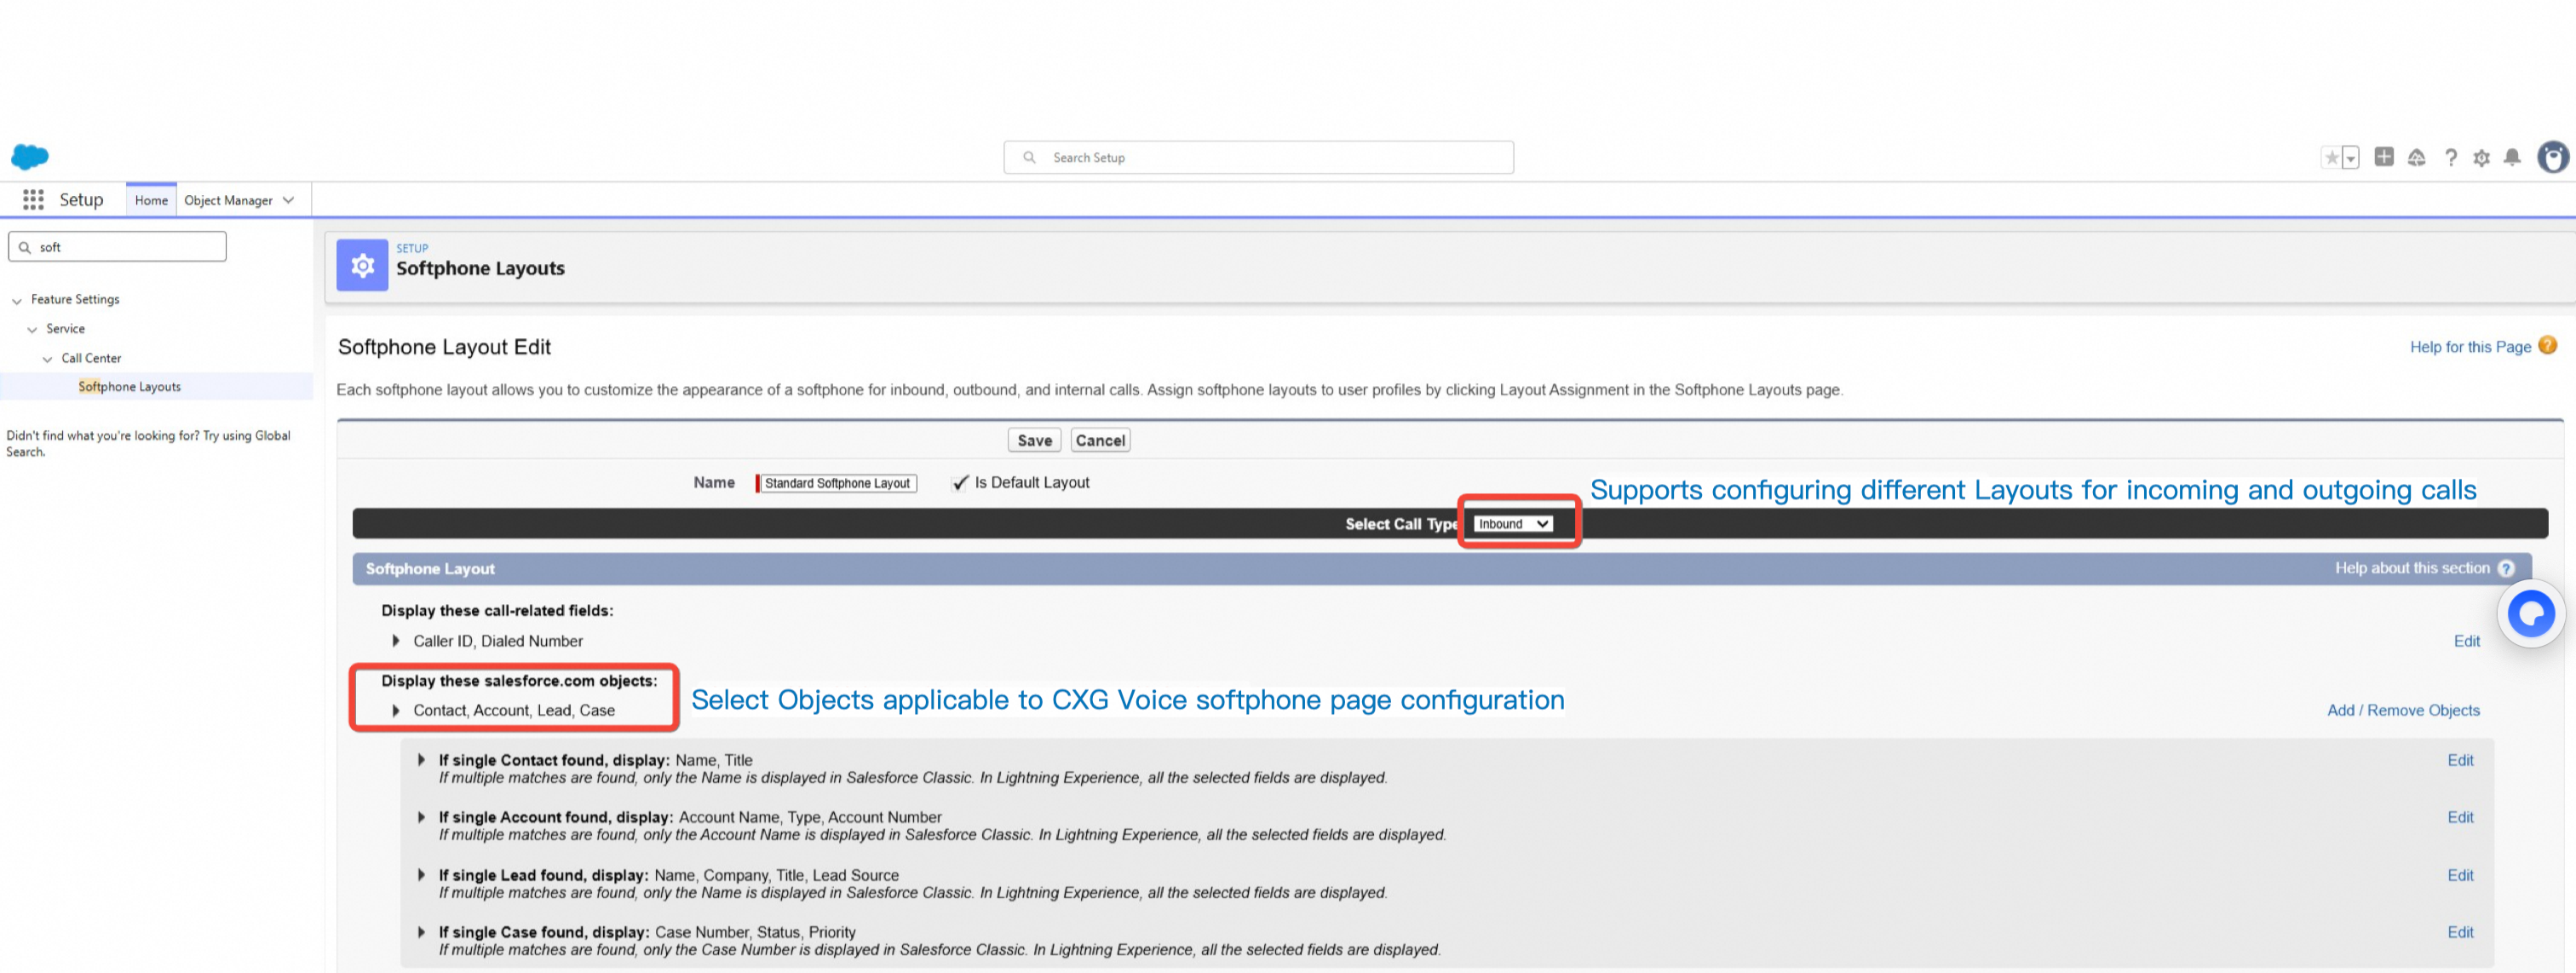2576x973 pixels.
Task: Click the Help for this Page question icon
Action: pyautogui.click(x=2548, y=346)
